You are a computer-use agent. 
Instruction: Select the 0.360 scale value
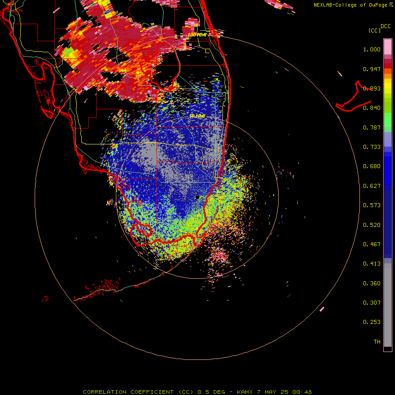pyautogui.click(x=372, y=284)
